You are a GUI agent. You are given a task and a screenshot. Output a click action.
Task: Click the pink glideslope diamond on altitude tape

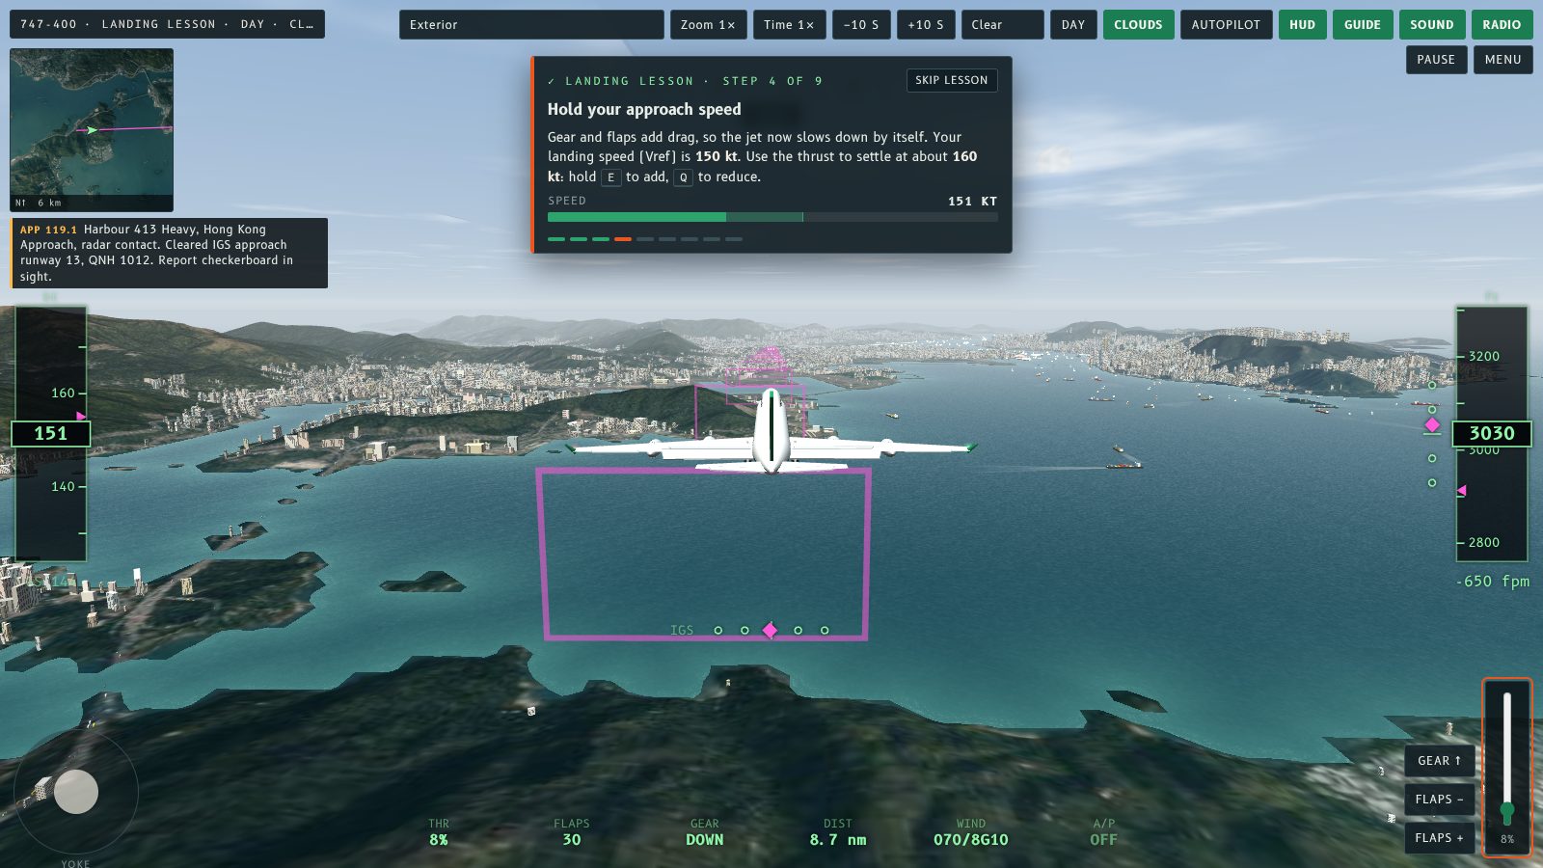(1432, 425)
